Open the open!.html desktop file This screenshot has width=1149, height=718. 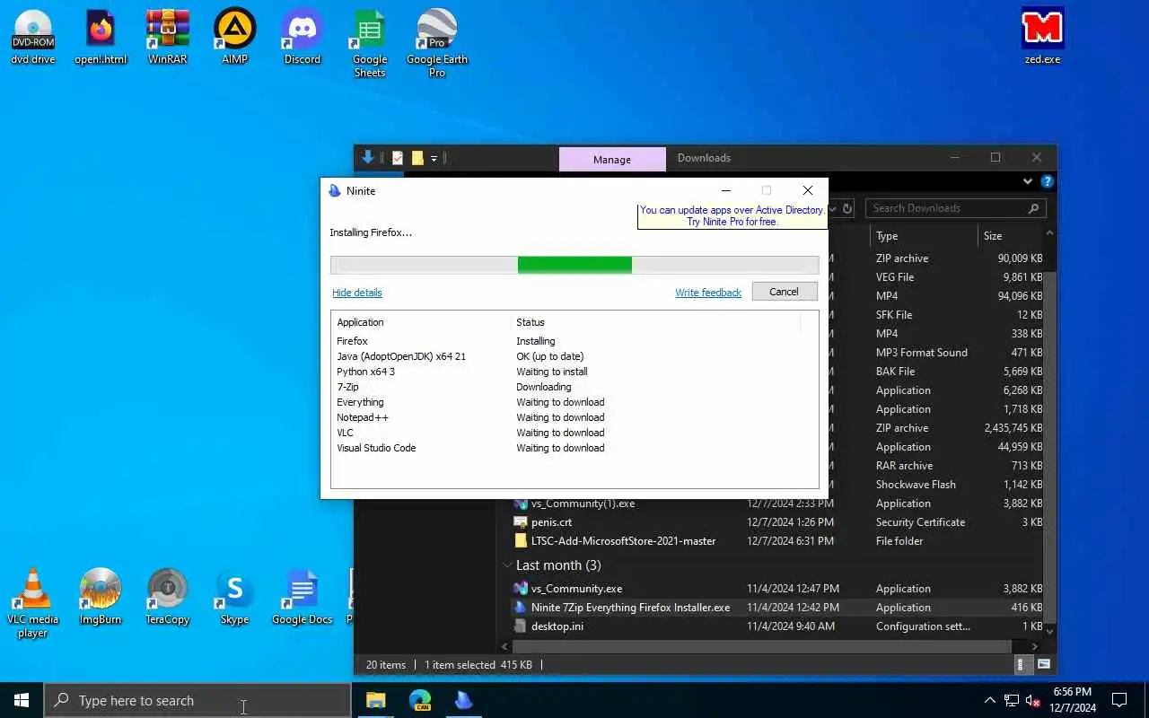click(x=101, y=38)
